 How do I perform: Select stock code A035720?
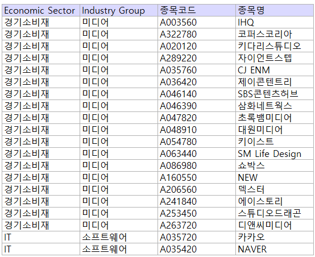(x=197, y=237)
